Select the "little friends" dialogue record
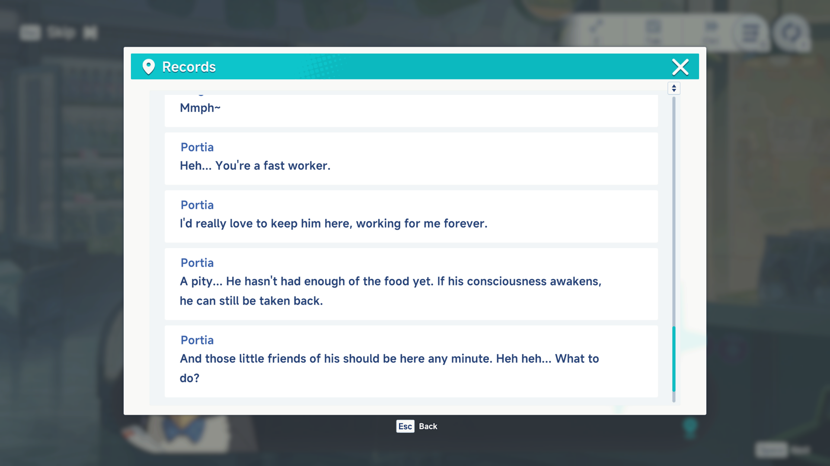830x466 pixels. [x=411, y=361]
